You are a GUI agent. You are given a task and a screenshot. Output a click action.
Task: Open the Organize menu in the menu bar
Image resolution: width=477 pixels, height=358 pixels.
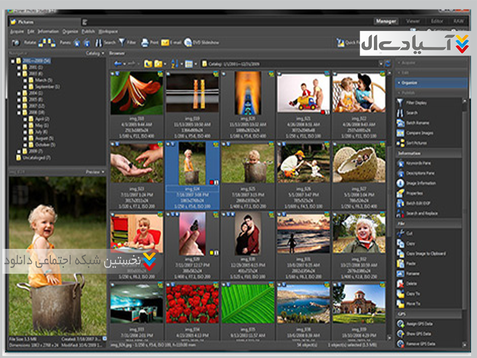[70, 31]
